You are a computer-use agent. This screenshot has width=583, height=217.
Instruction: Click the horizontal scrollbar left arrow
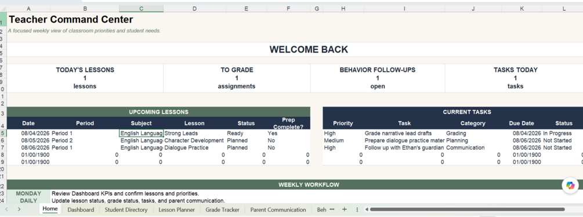[366, 209]
